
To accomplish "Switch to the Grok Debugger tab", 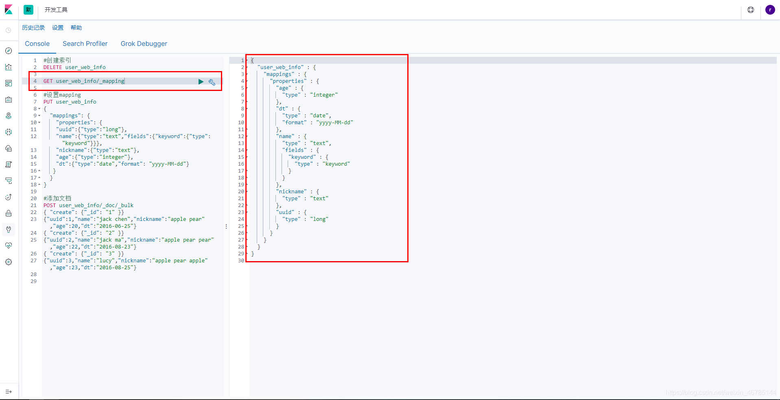I will coord(144,43).
